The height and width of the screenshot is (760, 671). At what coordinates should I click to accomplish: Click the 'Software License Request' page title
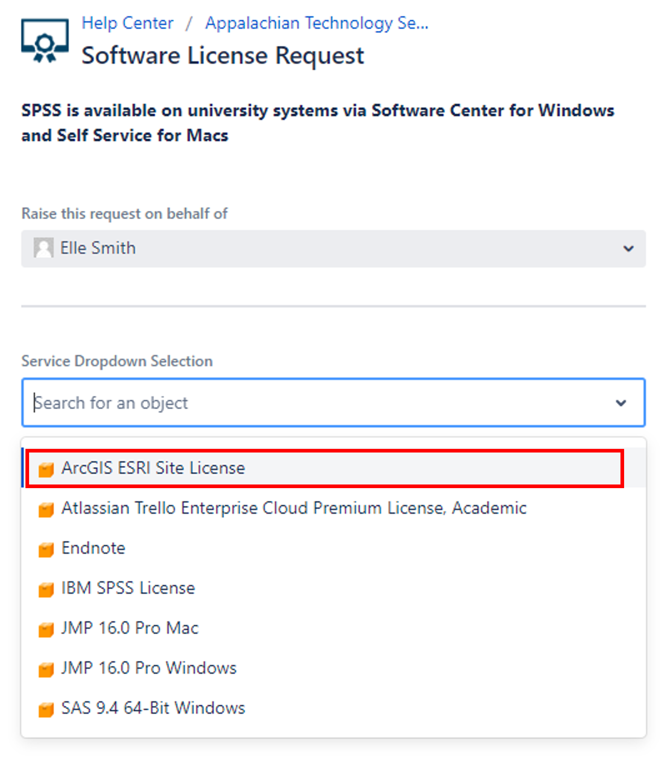(223, 56)
